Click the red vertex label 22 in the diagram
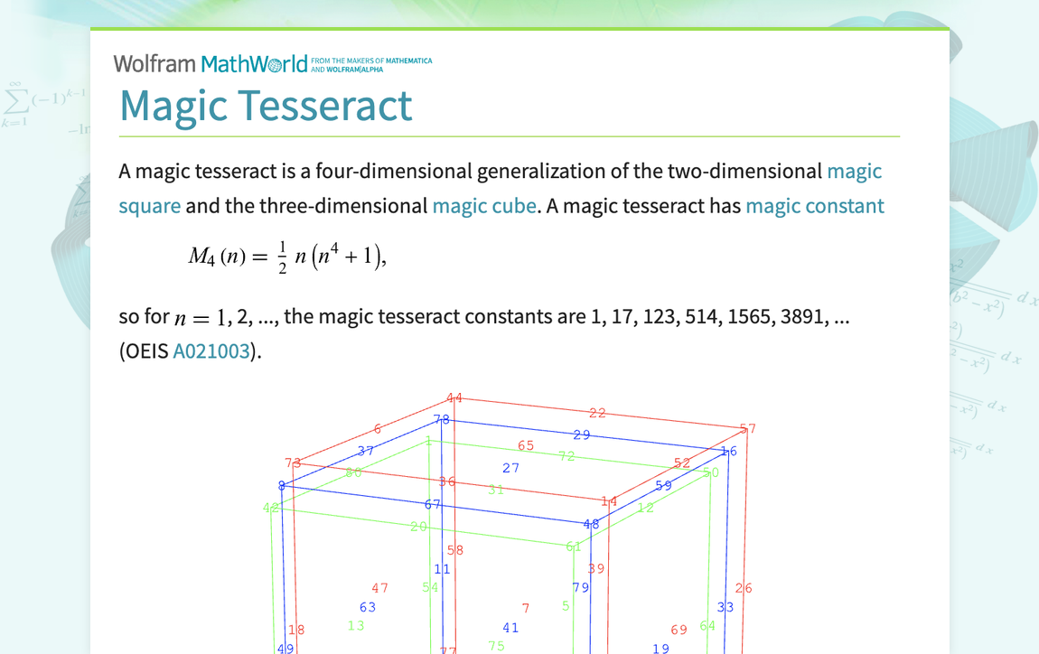 click(x=596, y=414)
